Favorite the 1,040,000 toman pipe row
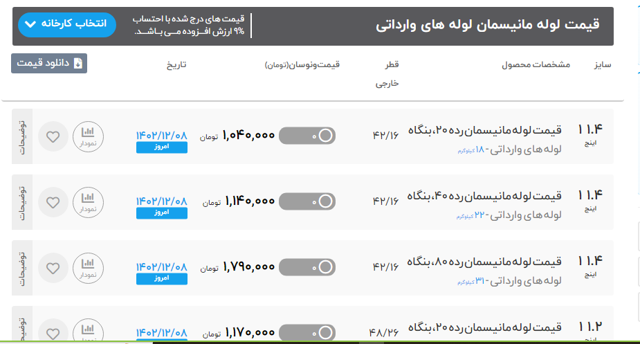 coord(53,136)
